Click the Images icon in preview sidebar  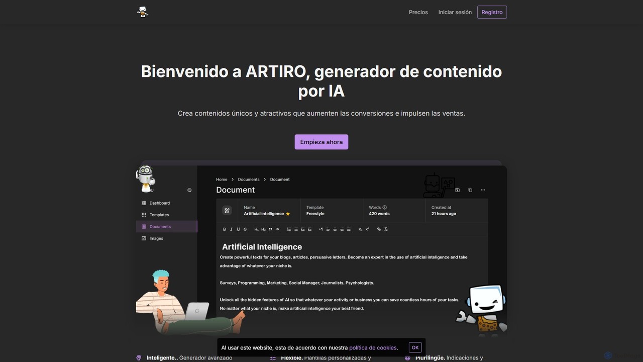pyautogui.click(x=144, y=238)
